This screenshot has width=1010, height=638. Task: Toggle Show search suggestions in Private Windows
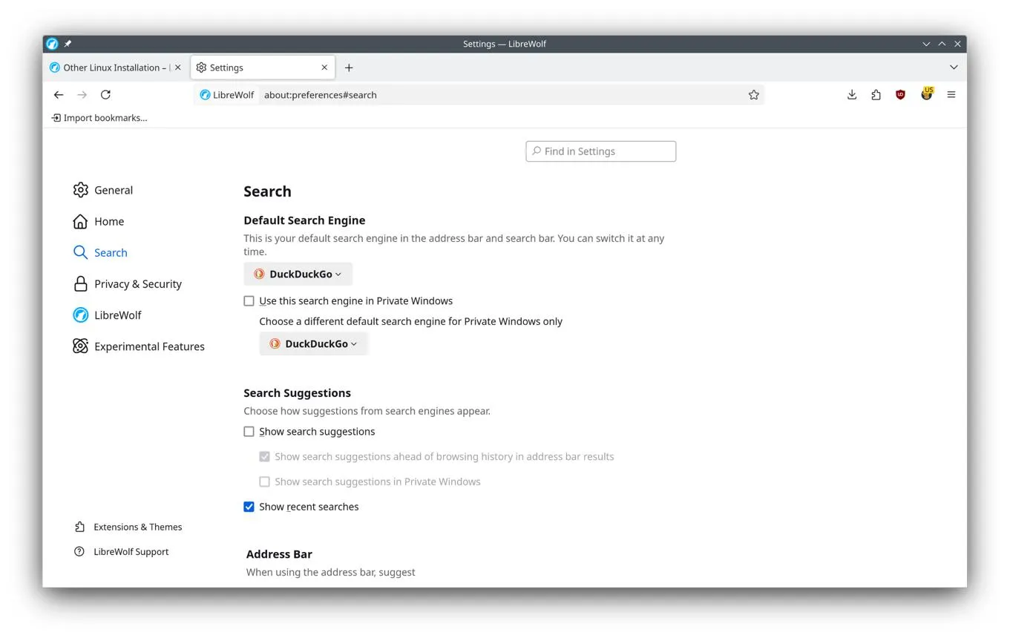point(265,482)
